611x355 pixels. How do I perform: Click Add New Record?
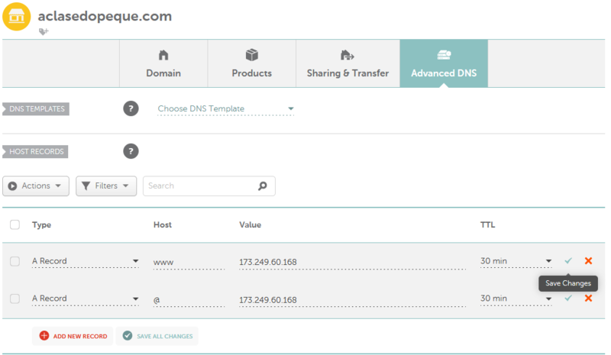[x=73, y=336]
